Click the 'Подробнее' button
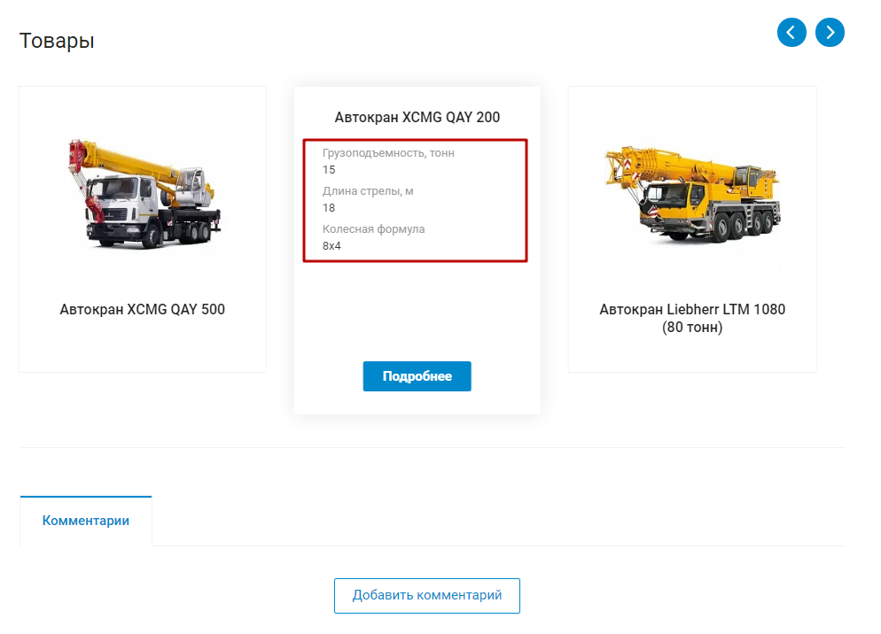The image size is (881, 634). (417, 376)
